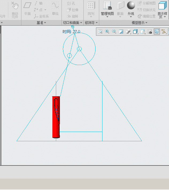This screenshot has width=169, height=190.
Task: Toggle perspective view icon
Action: (x=157, y=32)
